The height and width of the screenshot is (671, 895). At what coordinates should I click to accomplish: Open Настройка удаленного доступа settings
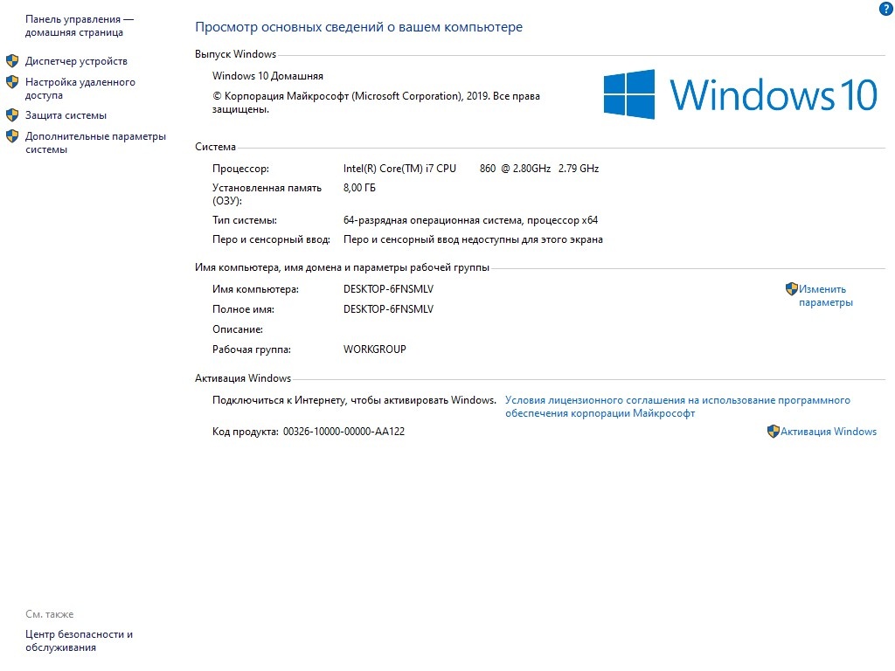[80, 88]
